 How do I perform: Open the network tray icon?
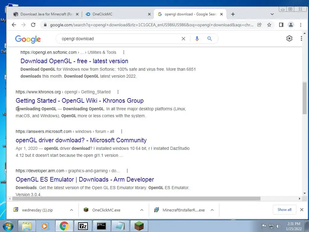(271, 226)
